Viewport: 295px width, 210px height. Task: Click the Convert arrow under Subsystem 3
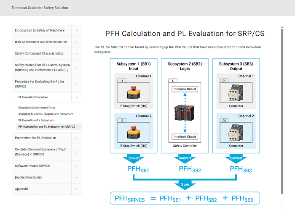[x=236, y=158]
